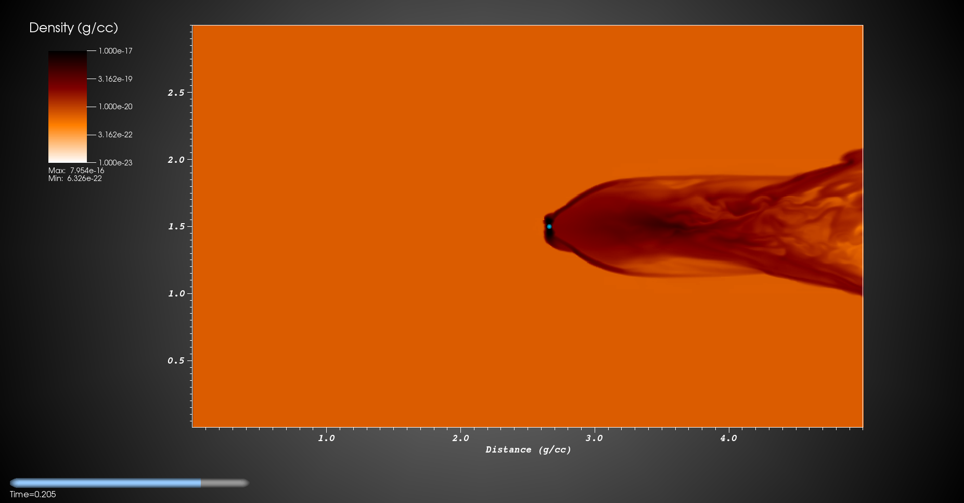
Task: Click the density color legend bar
Action: click(68, 107)
